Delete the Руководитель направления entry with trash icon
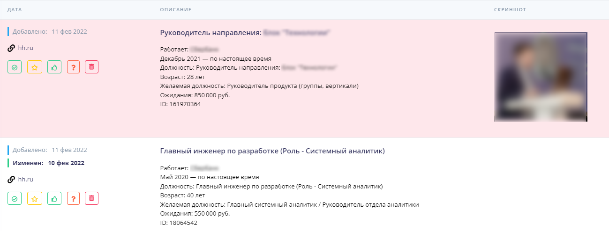The height and width of the screenshot is (231, 609). (x=91, y=67)
